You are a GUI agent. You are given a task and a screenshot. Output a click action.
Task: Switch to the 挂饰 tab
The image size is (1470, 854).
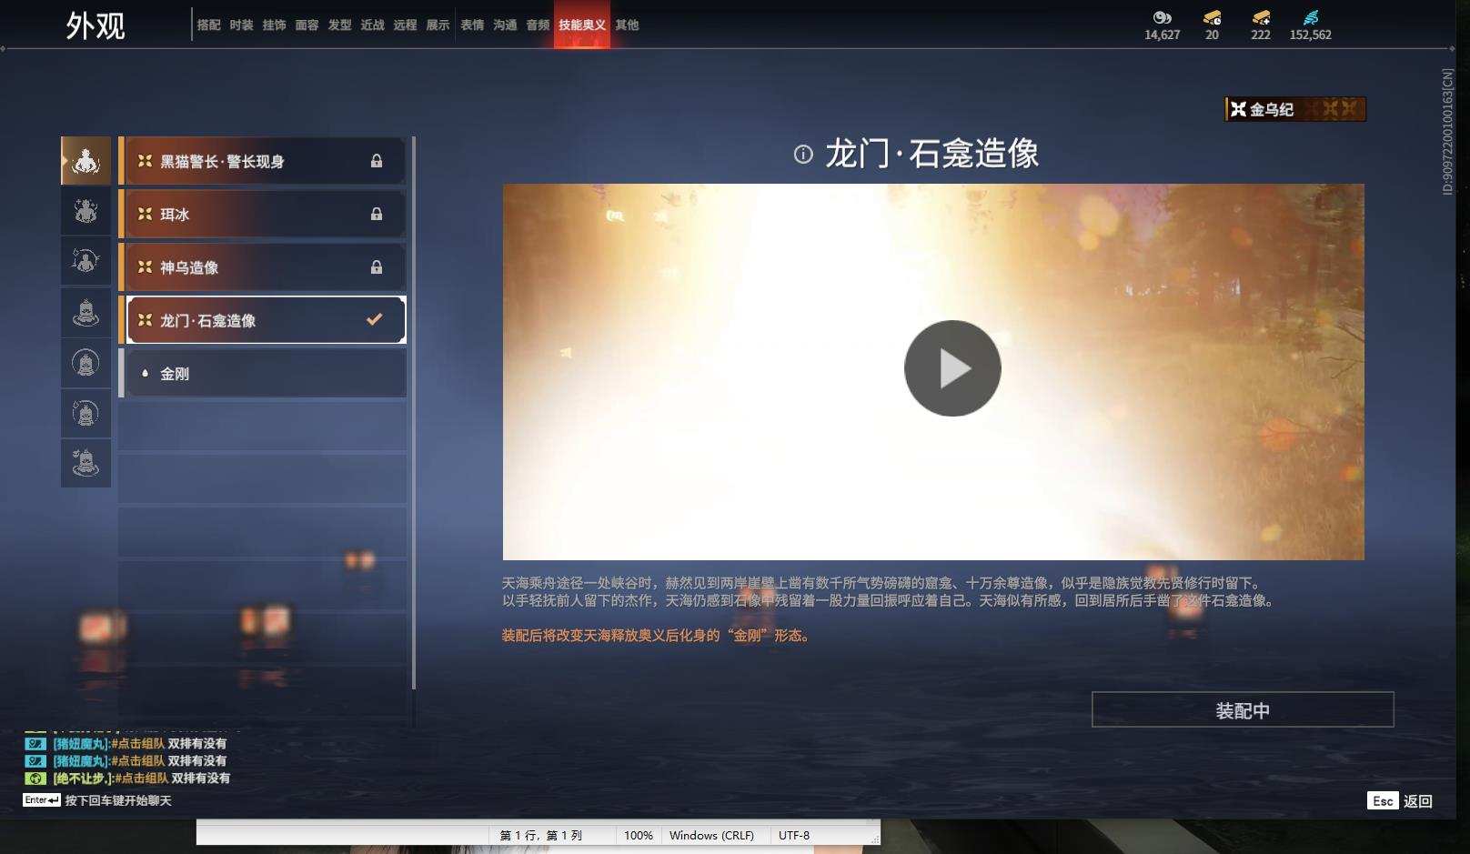(x=274, y=25)
